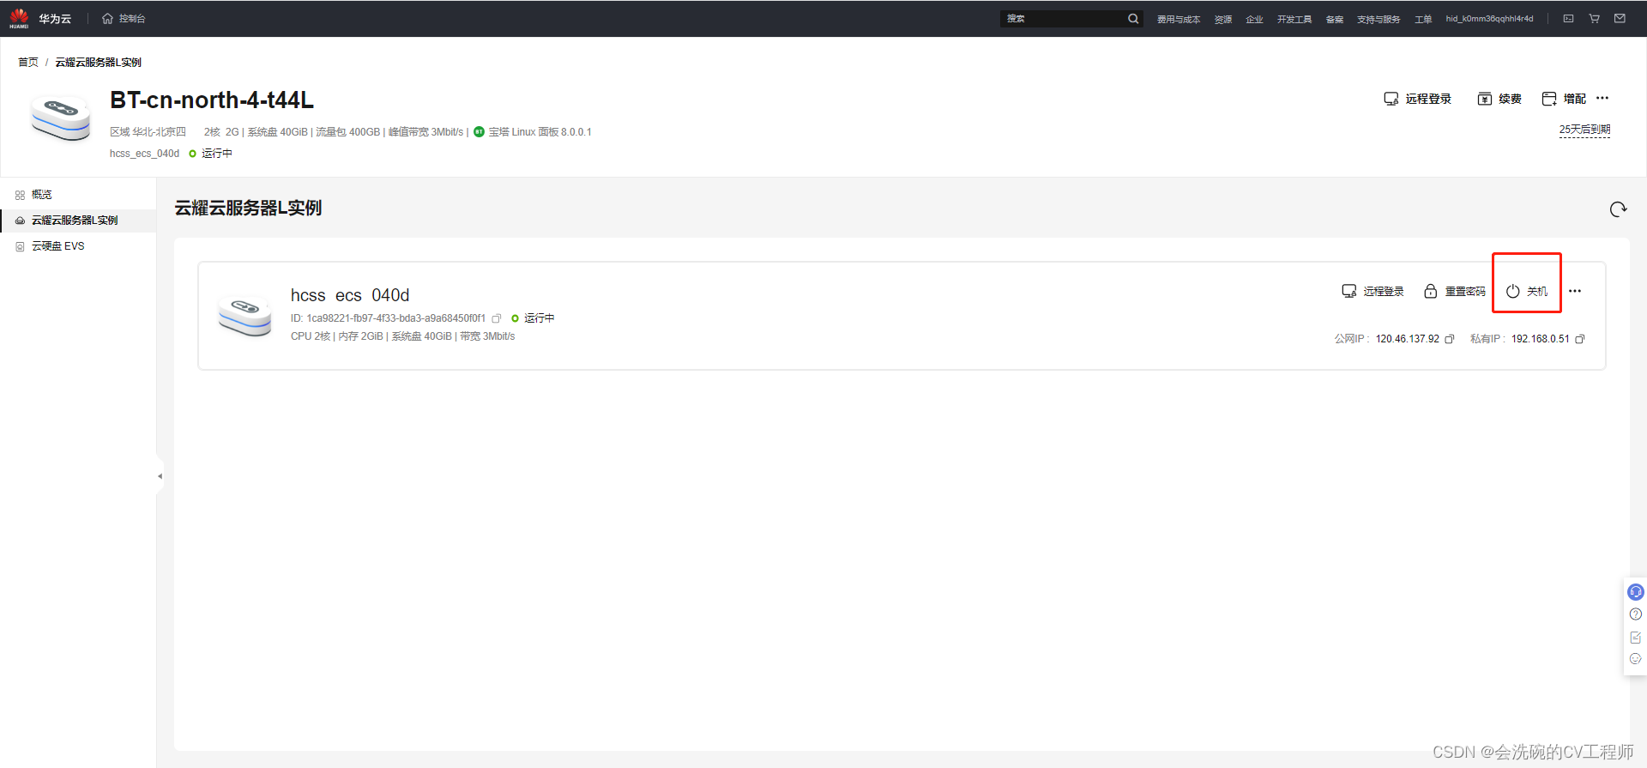The width and height of the screenshot is (1647, 768).
Task: Click the 云耀云服务器L实例 breadcrumb
Action: click(x=99, y=62)
